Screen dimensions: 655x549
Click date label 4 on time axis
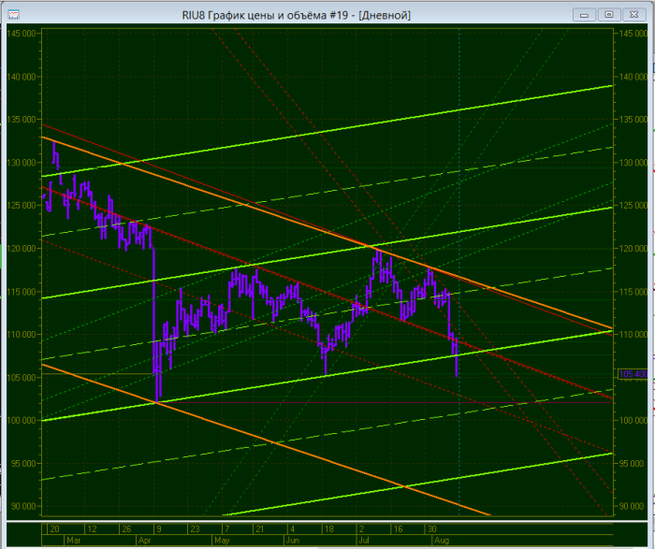292,529
